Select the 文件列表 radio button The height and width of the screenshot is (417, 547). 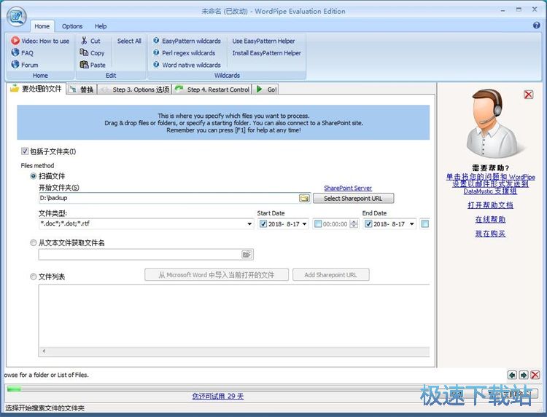coord(33,277)
